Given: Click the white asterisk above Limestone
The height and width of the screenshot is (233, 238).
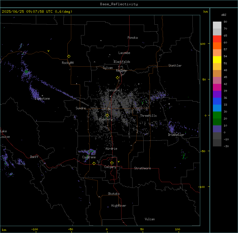Looking at the screenshot, I should tap(42, 95).
